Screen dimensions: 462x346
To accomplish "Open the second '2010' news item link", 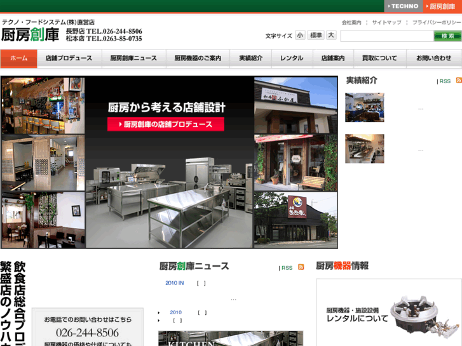I will tap(175, 312).
